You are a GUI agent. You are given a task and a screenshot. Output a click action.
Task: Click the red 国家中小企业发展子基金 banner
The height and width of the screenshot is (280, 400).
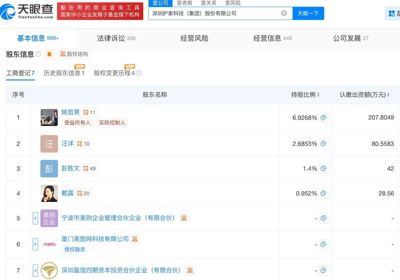[100, 11]
